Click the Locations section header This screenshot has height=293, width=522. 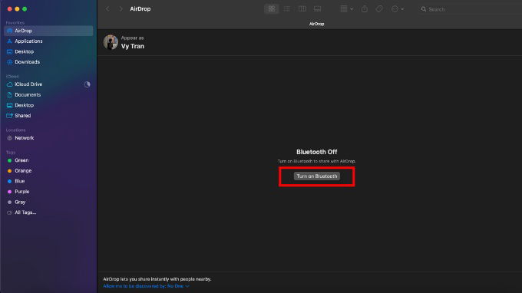click(15, 130)
